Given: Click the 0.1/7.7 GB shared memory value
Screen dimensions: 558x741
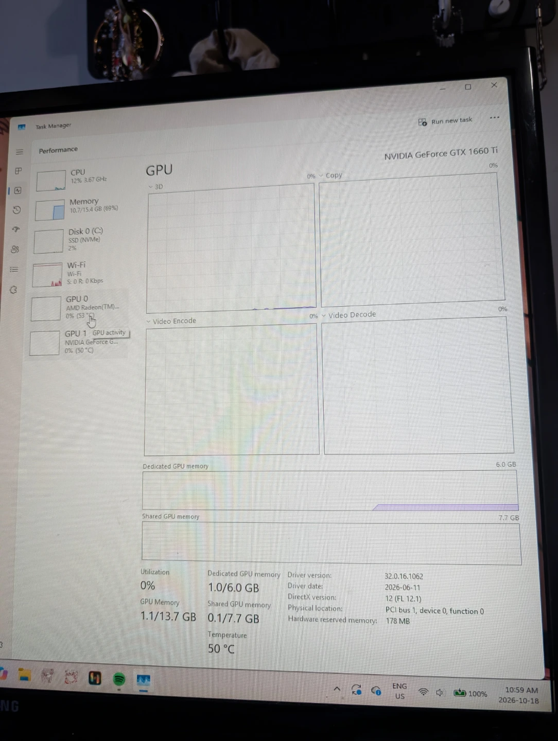Looking at the screenshot, I should (x=233, y=619).
